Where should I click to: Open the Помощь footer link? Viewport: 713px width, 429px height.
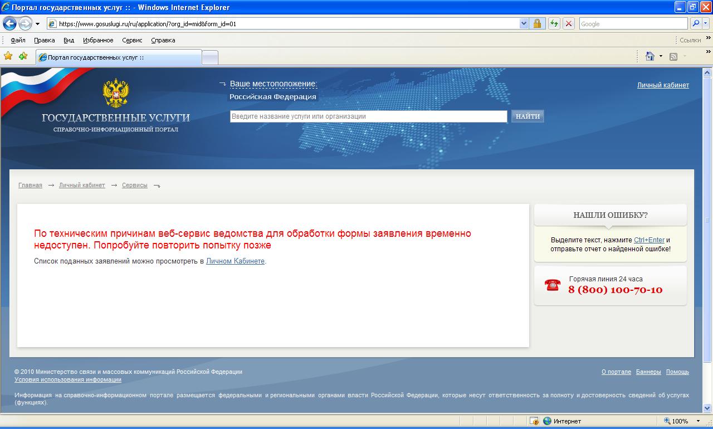click(677, 372)
